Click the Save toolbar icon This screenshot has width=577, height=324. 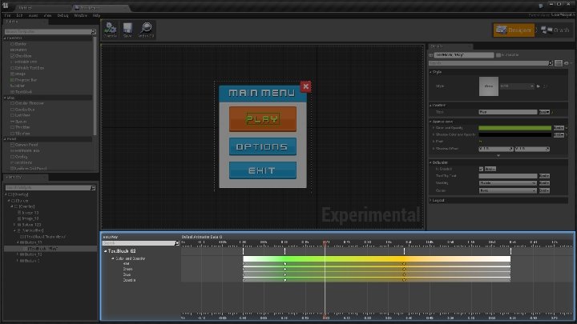click(127, 30)
